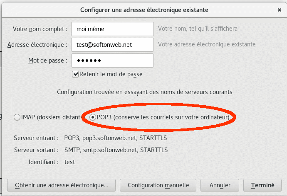
Task: Click the Identifiant value "test"
Action: tap(69, 162)
